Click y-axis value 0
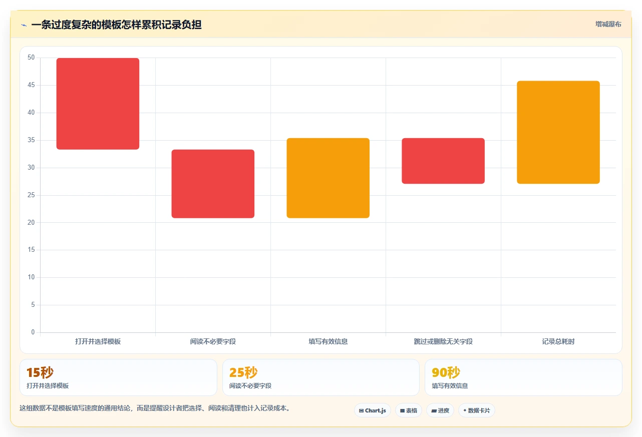642x437 pixels. 33,332
